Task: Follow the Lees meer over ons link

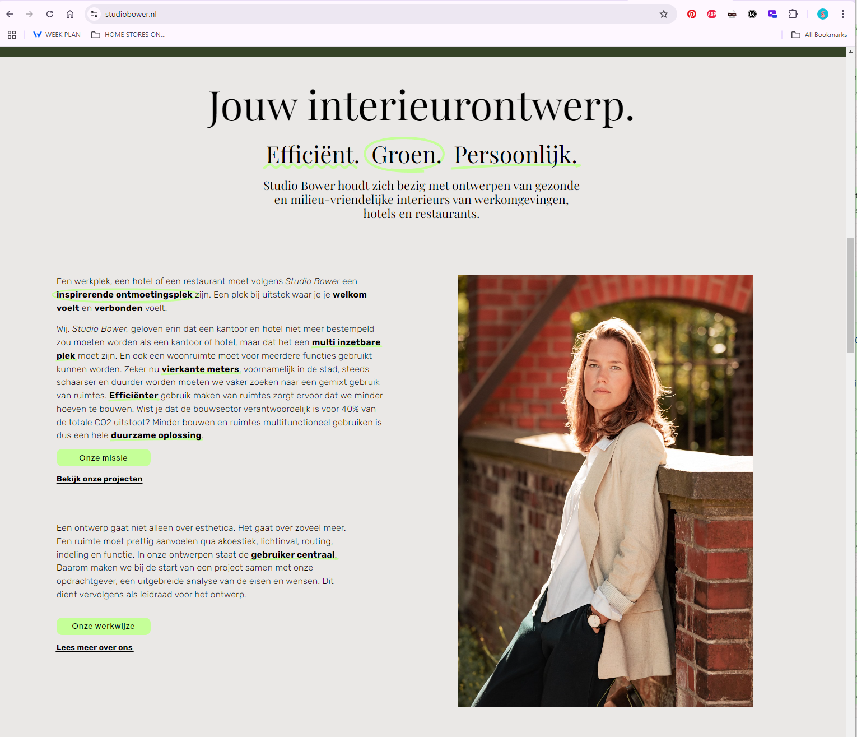Action: pos(95,647)
